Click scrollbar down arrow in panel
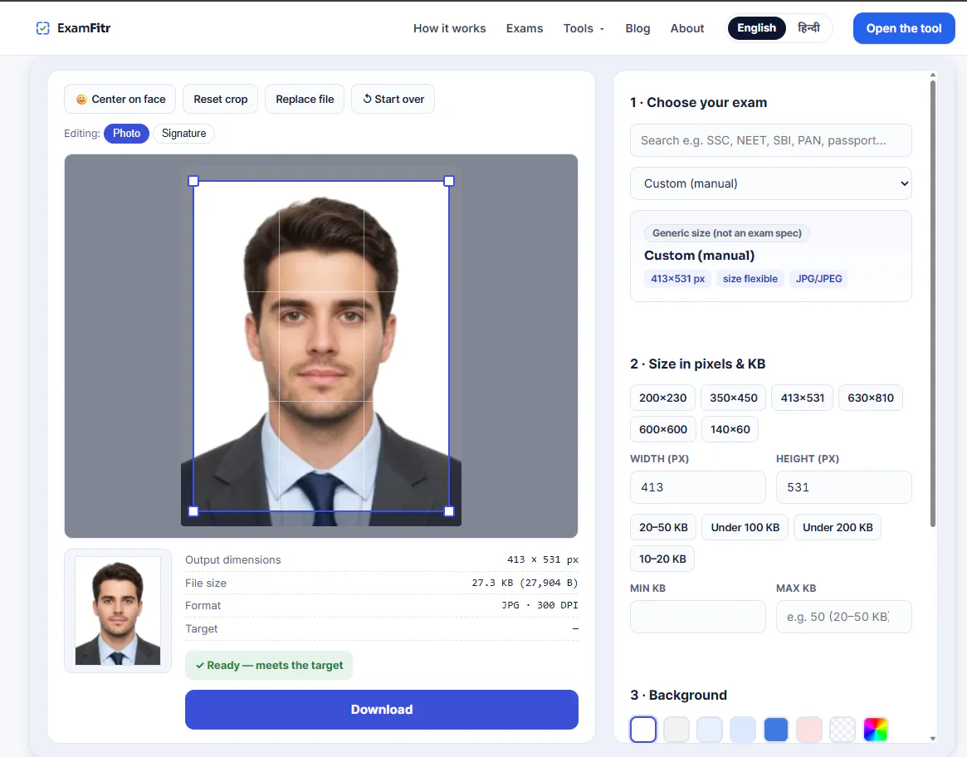967x757 pixels. click(x=932, y=739)
